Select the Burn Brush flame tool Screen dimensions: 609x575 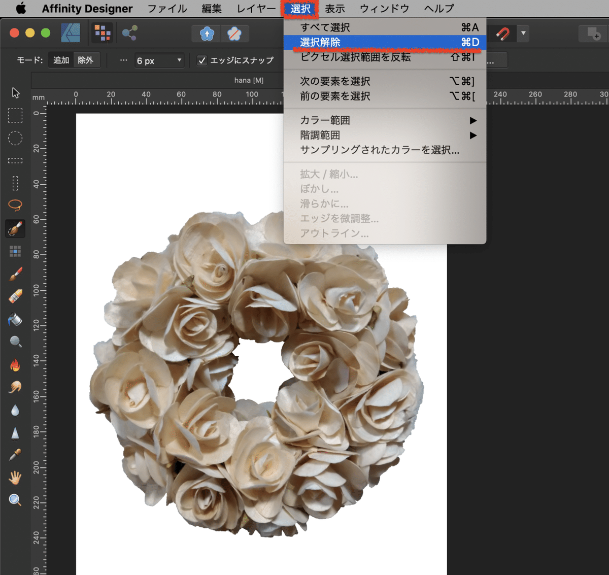coord(15,364)
